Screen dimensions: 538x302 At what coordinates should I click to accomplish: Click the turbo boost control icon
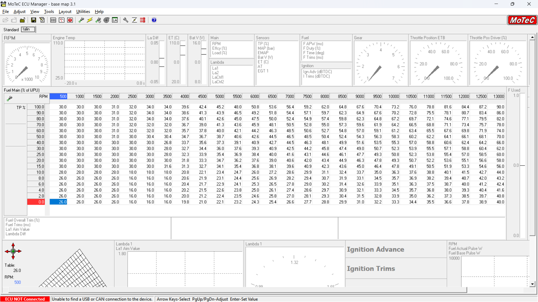point(106,20)
